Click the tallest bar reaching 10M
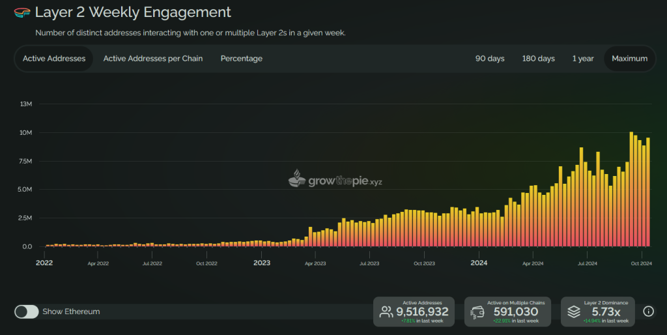 coord(631,190)
